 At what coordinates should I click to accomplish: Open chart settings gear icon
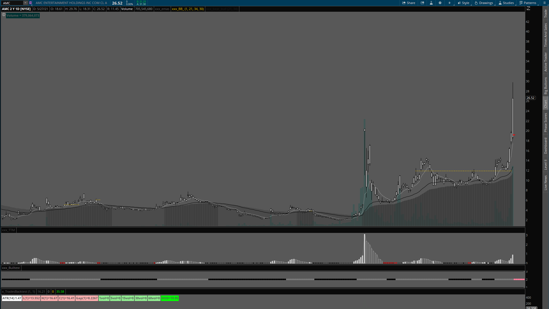pyautogui.click(x=440, y=3)
